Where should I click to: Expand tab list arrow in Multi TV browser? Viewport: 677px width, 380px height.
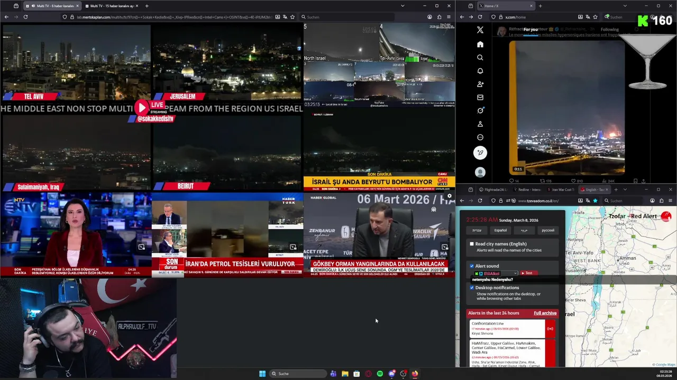pos(402,6)
